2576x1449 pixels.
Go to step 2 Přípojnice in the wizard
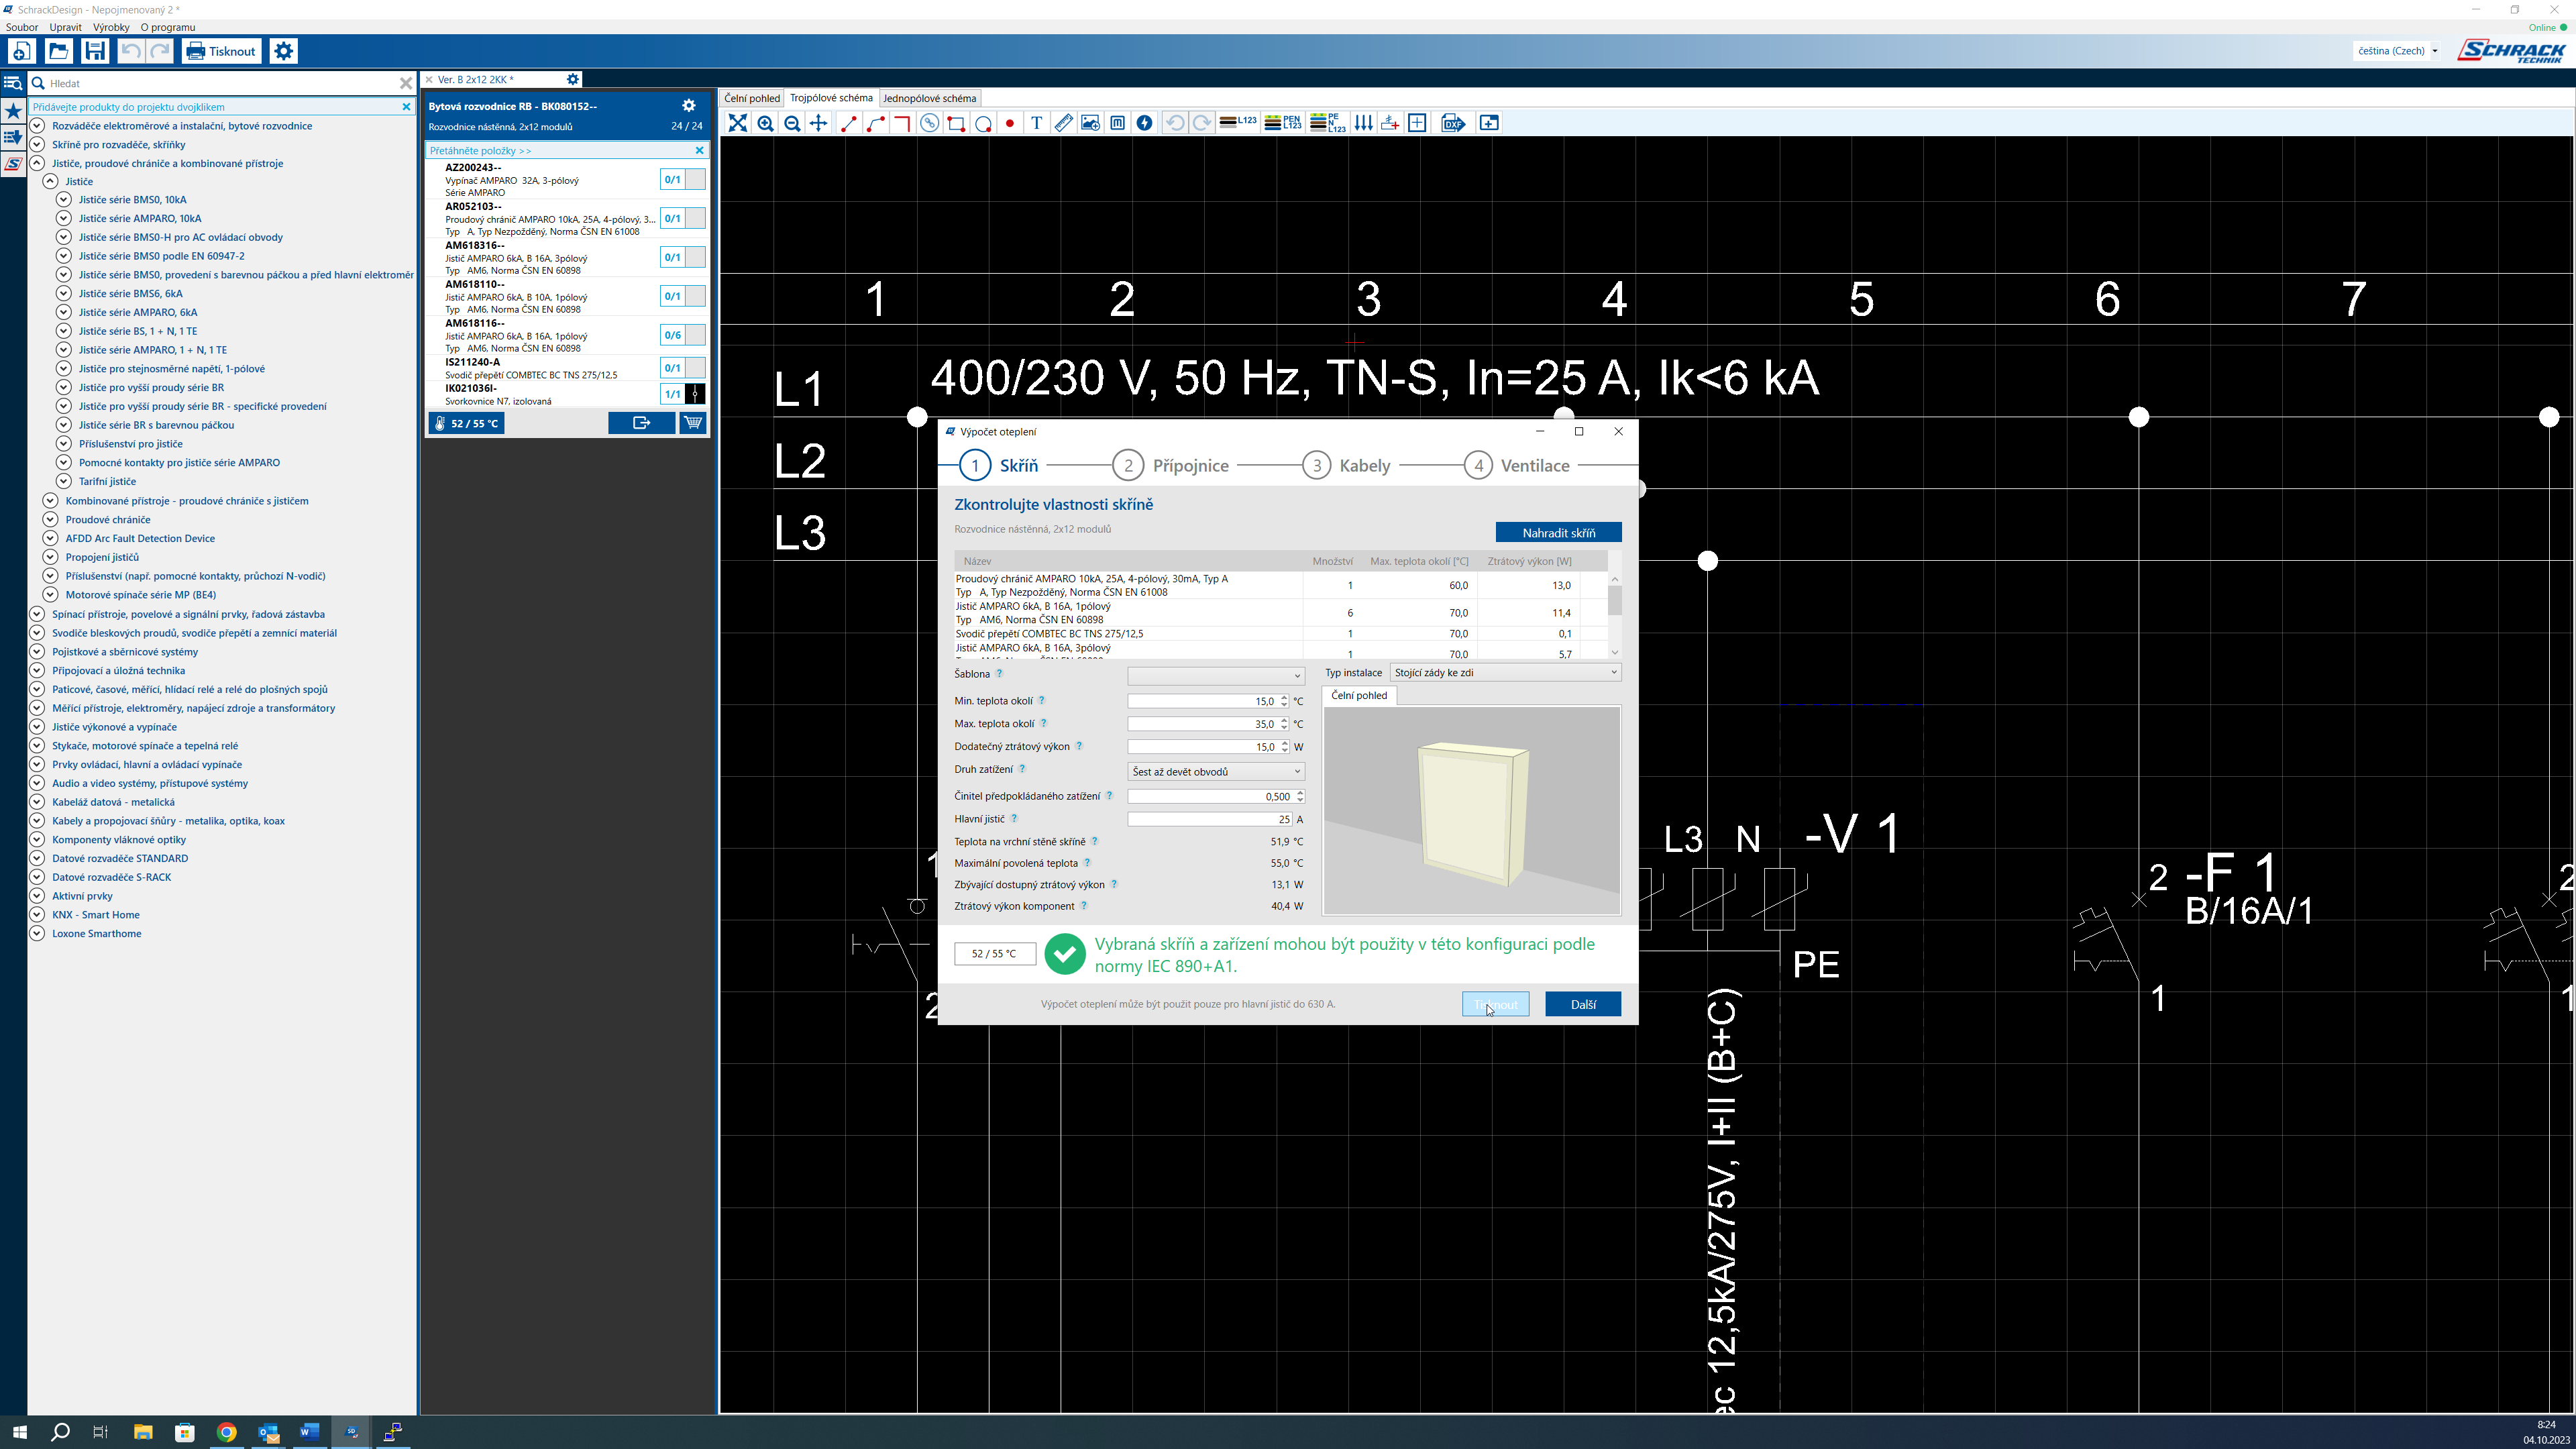point(1171,466)
